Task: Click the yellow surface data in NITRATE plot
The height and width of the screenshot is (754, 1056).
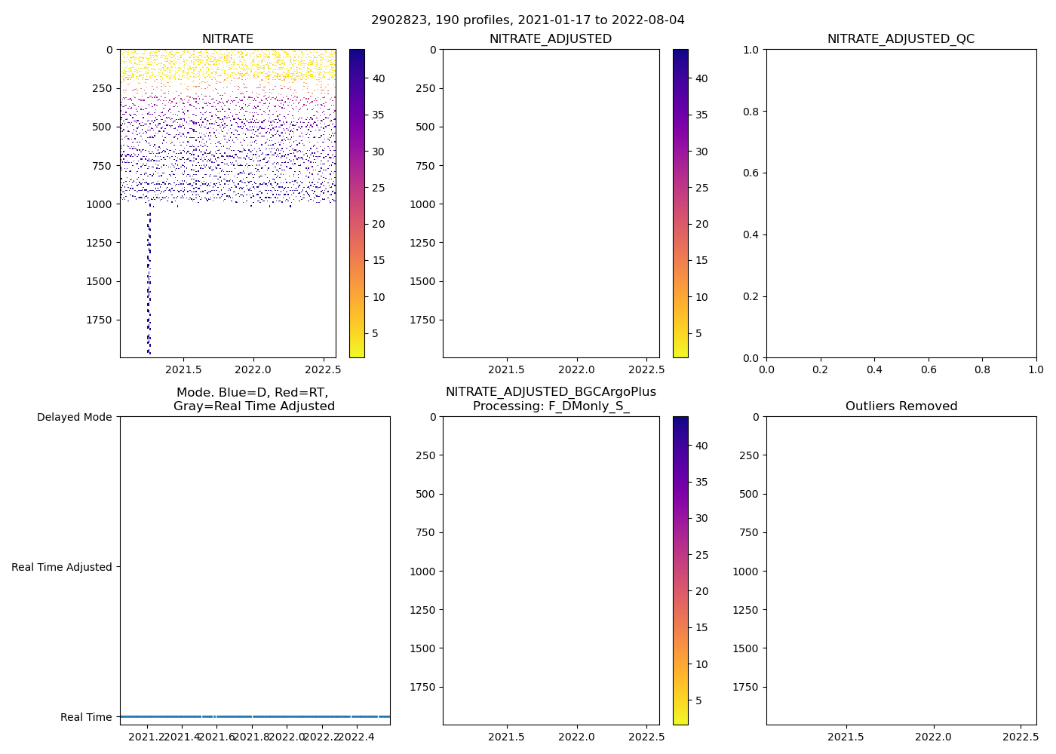Action: click(226, 64)
